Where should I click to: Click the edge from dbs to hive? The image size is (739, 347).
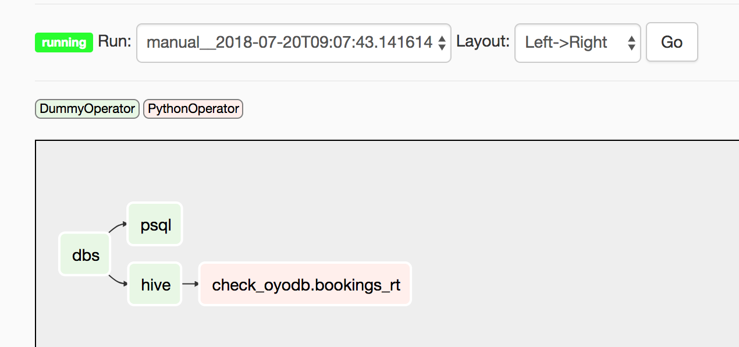(x=117, y=281)
